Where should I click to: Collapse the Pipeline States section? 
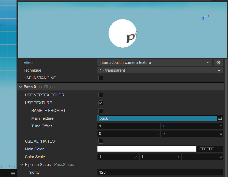(x=22, y=165)
